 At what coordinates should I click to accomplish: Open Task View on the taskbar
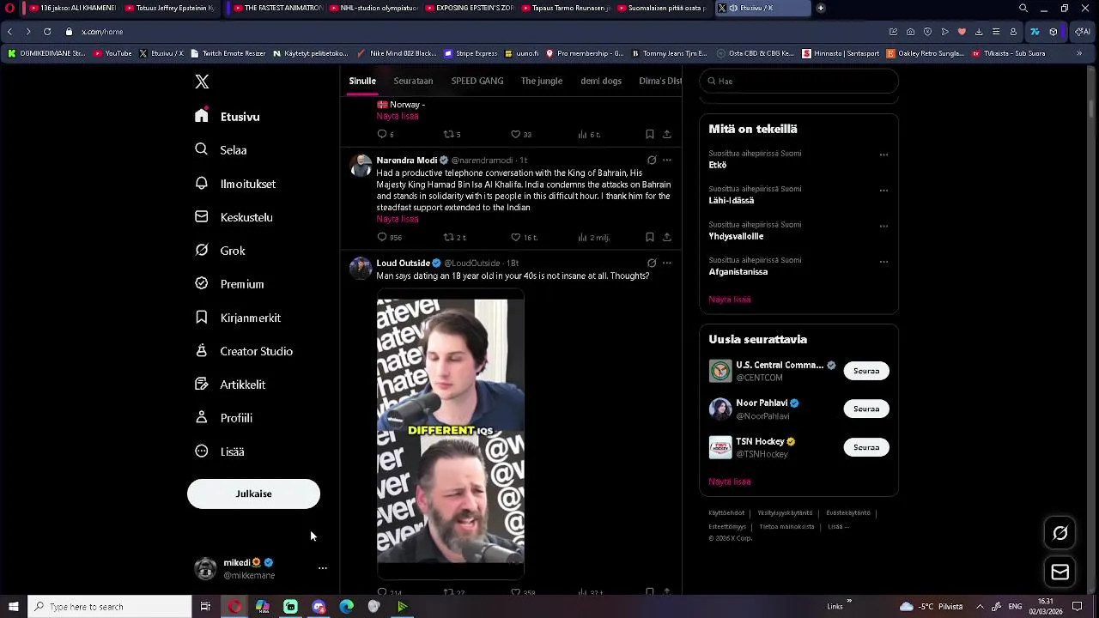coord(205,607)
